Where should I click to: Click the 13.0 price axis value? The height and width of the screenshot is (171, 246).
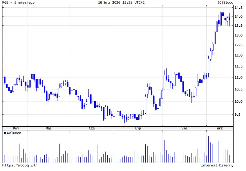pyautogui.click(x=238, y=35)
